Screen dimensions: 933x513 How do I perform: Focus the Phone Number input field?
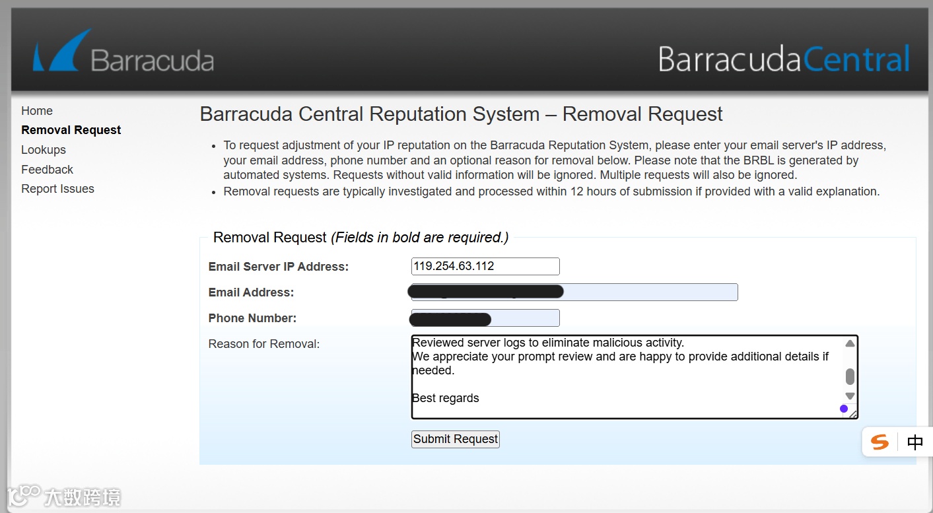point(485,318)
